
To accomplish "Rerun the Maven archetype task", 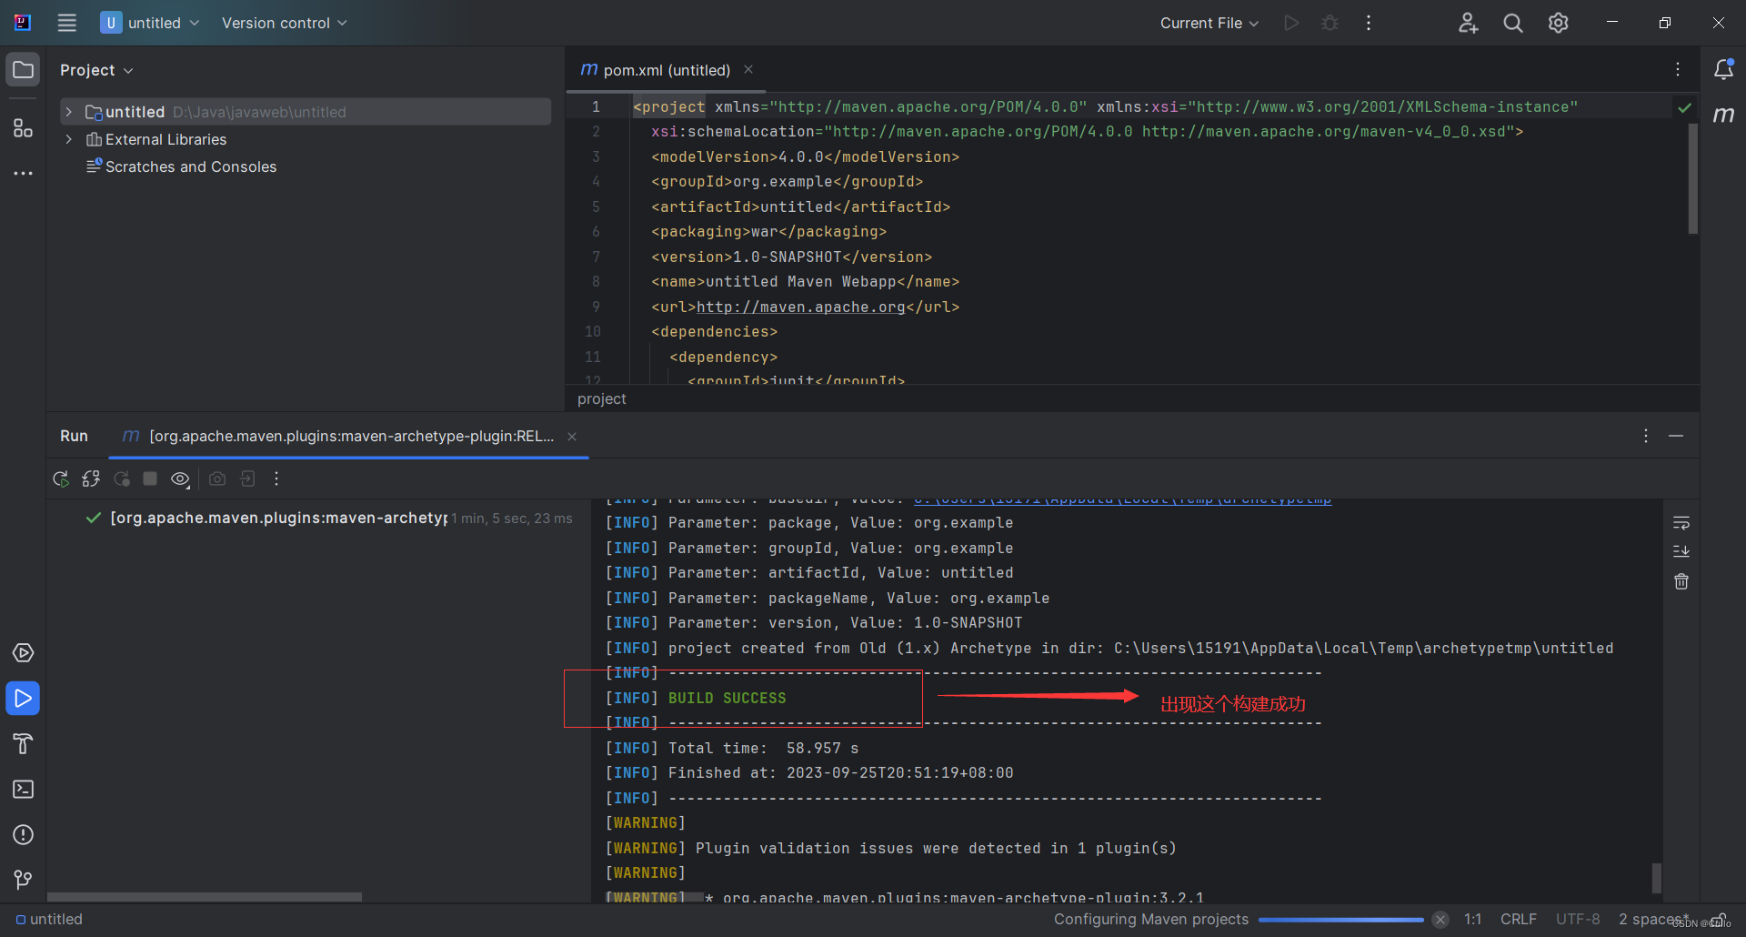I will tap(61, 479).
